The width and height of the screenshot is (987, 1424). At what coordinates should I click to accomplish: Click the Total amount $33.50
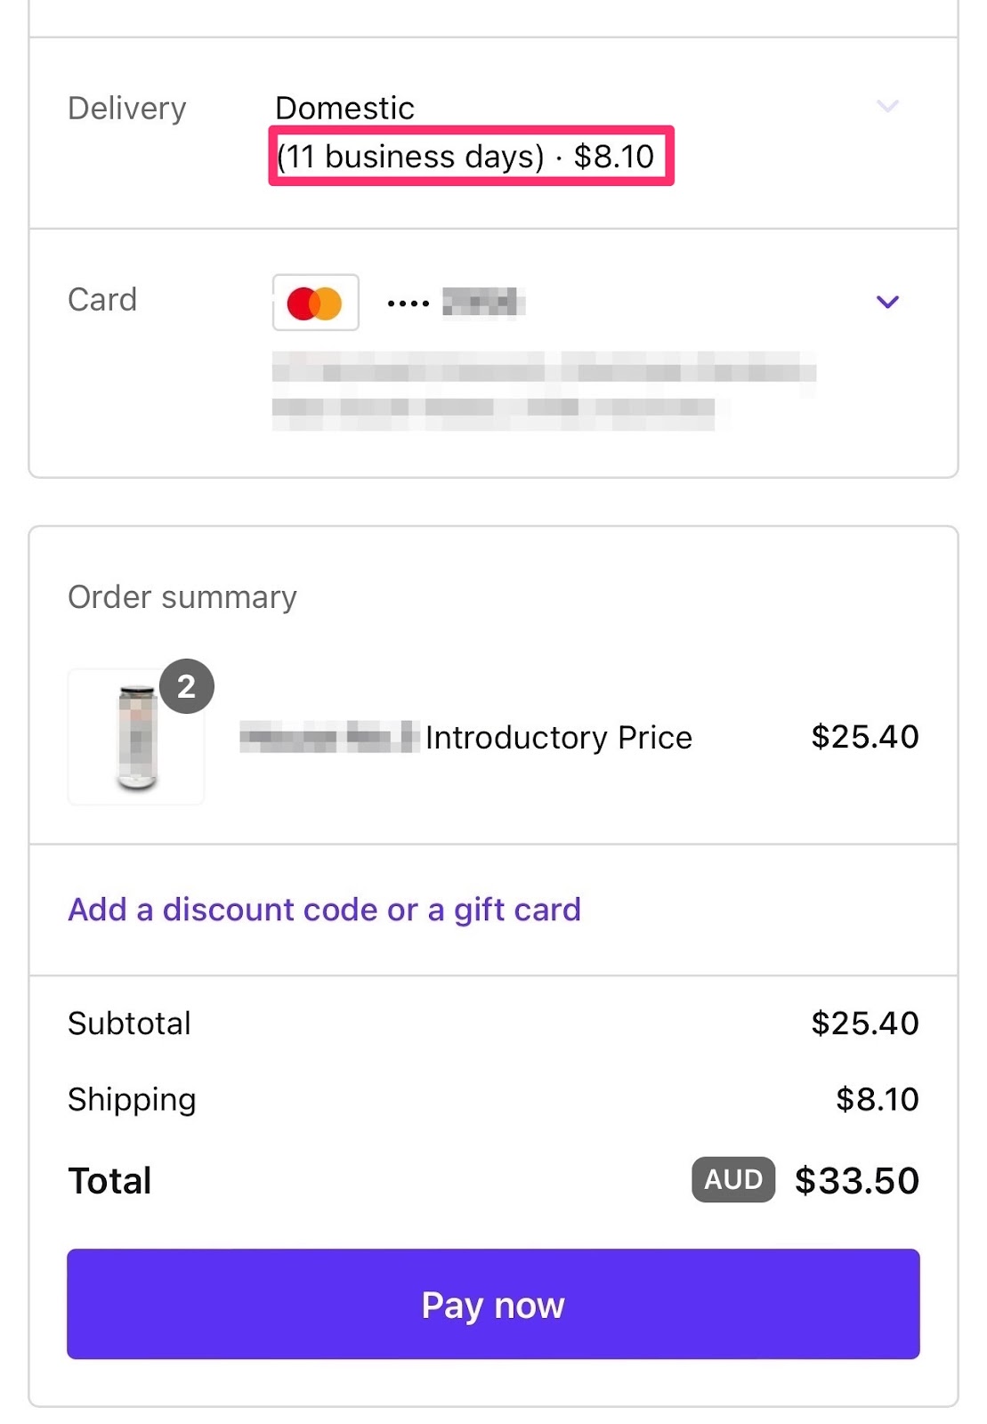pyautogui.click(x=856, y=1181)
